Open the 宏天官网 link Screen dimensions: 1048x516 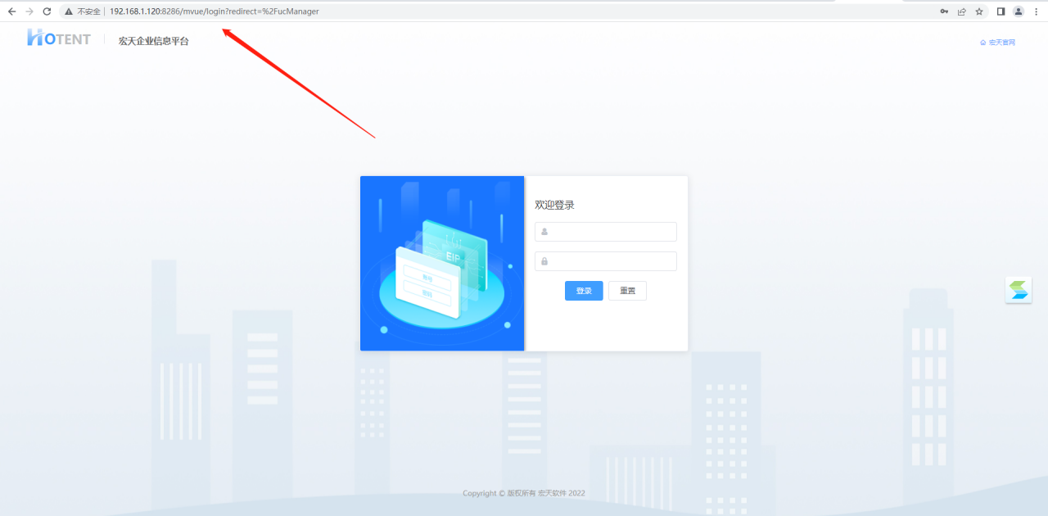[x=997, y=43]
